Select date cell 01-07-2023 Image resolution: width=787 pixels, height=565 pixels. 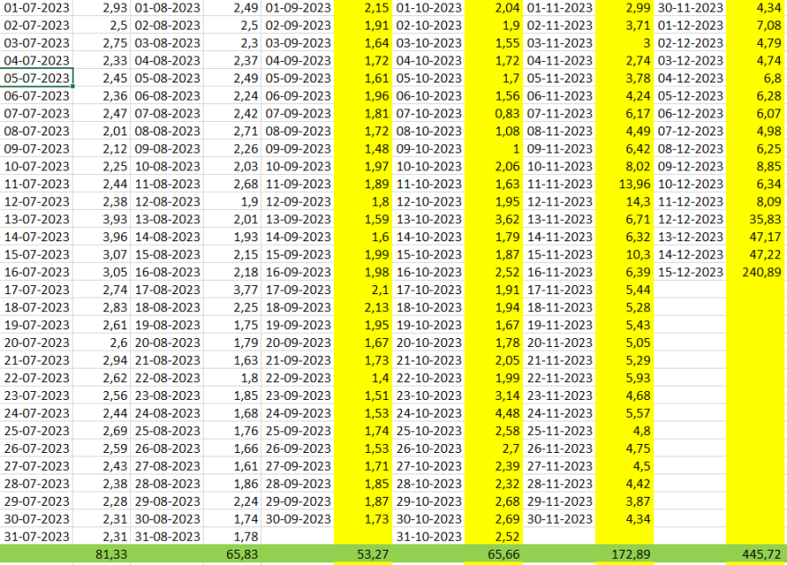pos(37,8)
